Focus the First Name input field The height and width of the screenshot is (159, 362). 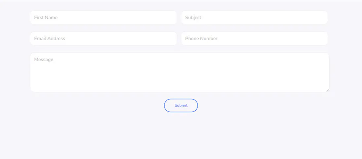click(103, 18)
